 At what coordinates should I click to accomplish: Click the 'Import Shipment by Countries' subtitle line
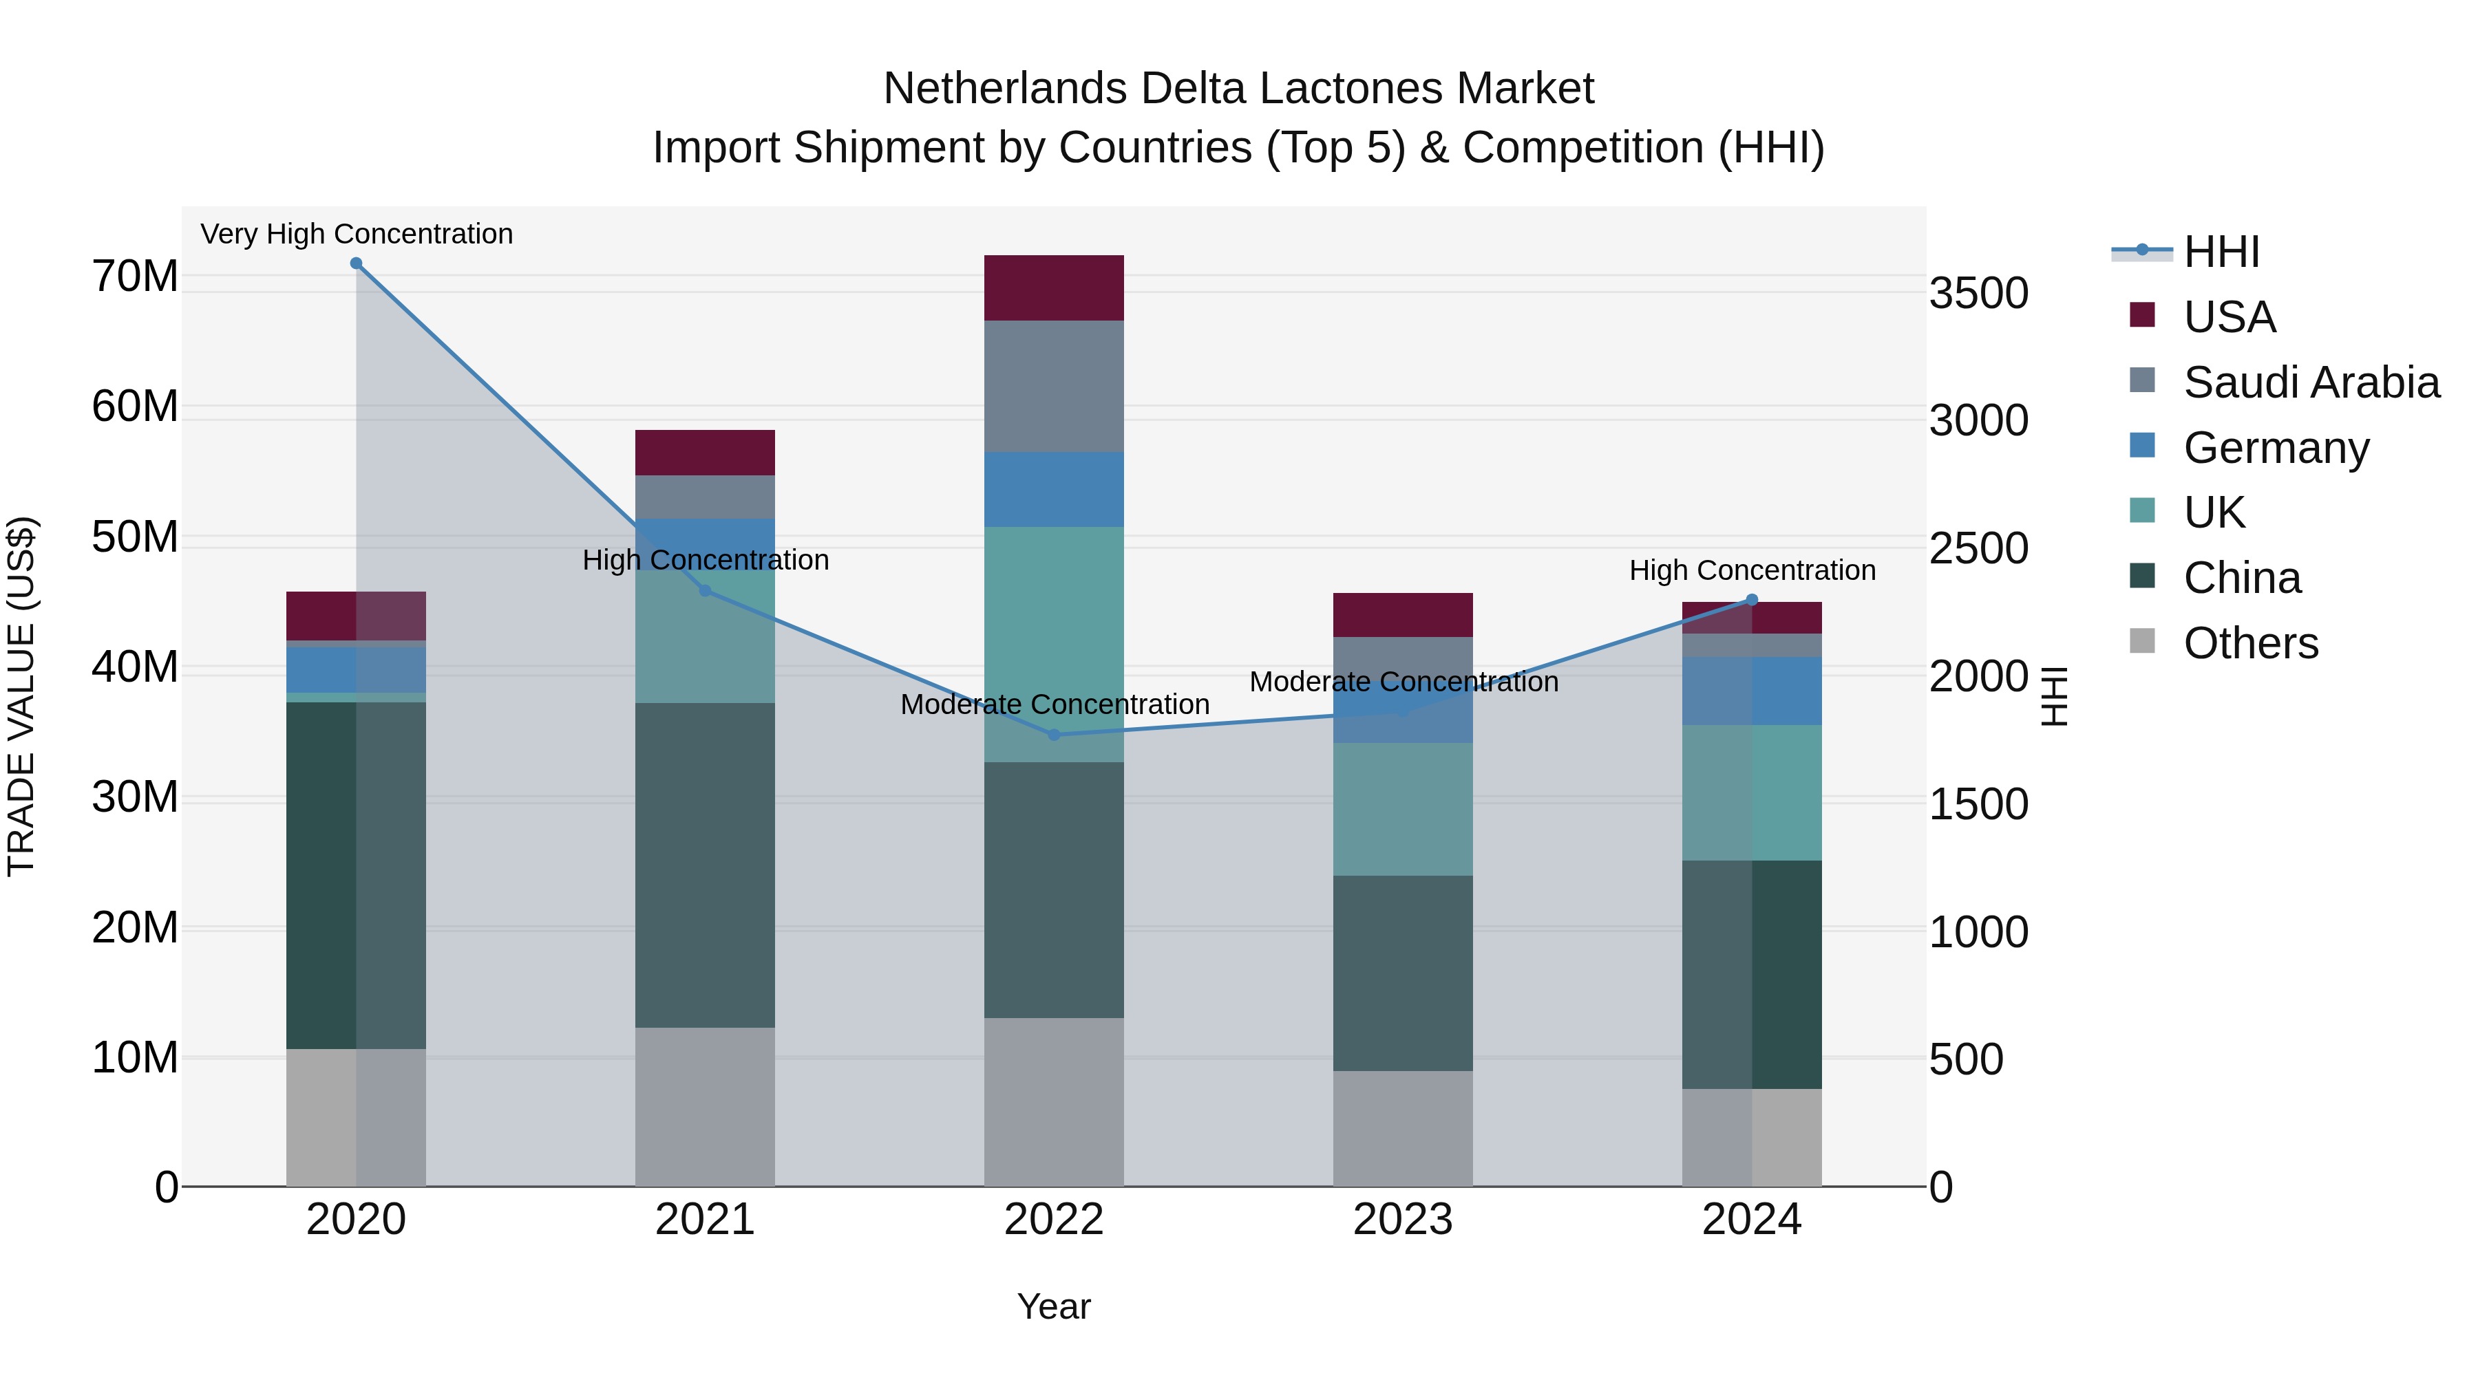click(1239, 148)
